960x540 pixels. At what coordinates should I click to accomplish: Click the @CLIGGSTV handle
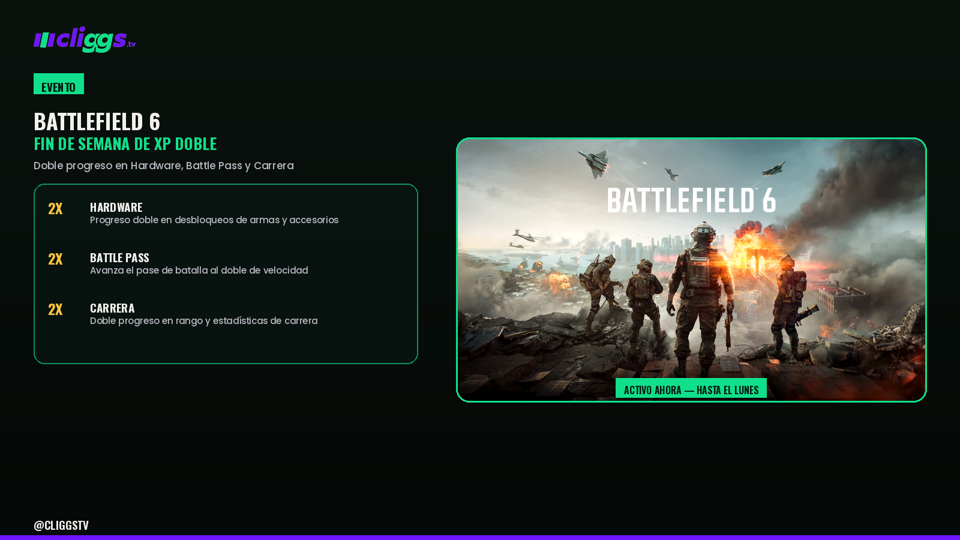tap(61, 525)
